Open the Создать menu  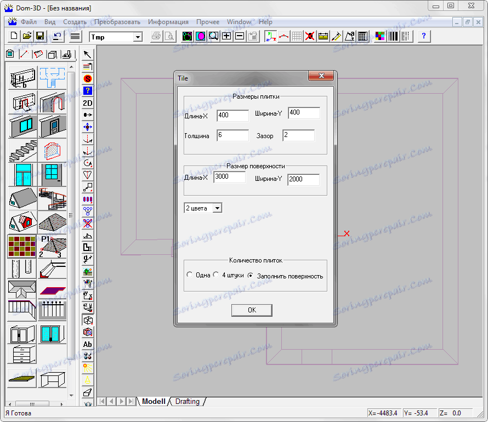tap(75, 22)
